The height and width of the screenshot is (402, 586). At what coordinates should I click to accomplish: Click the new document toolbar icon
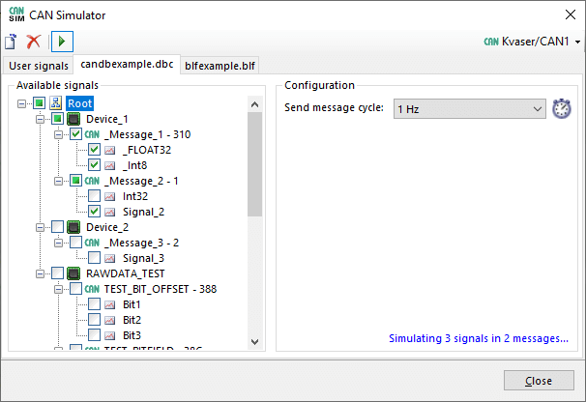(x=12, y=42)
